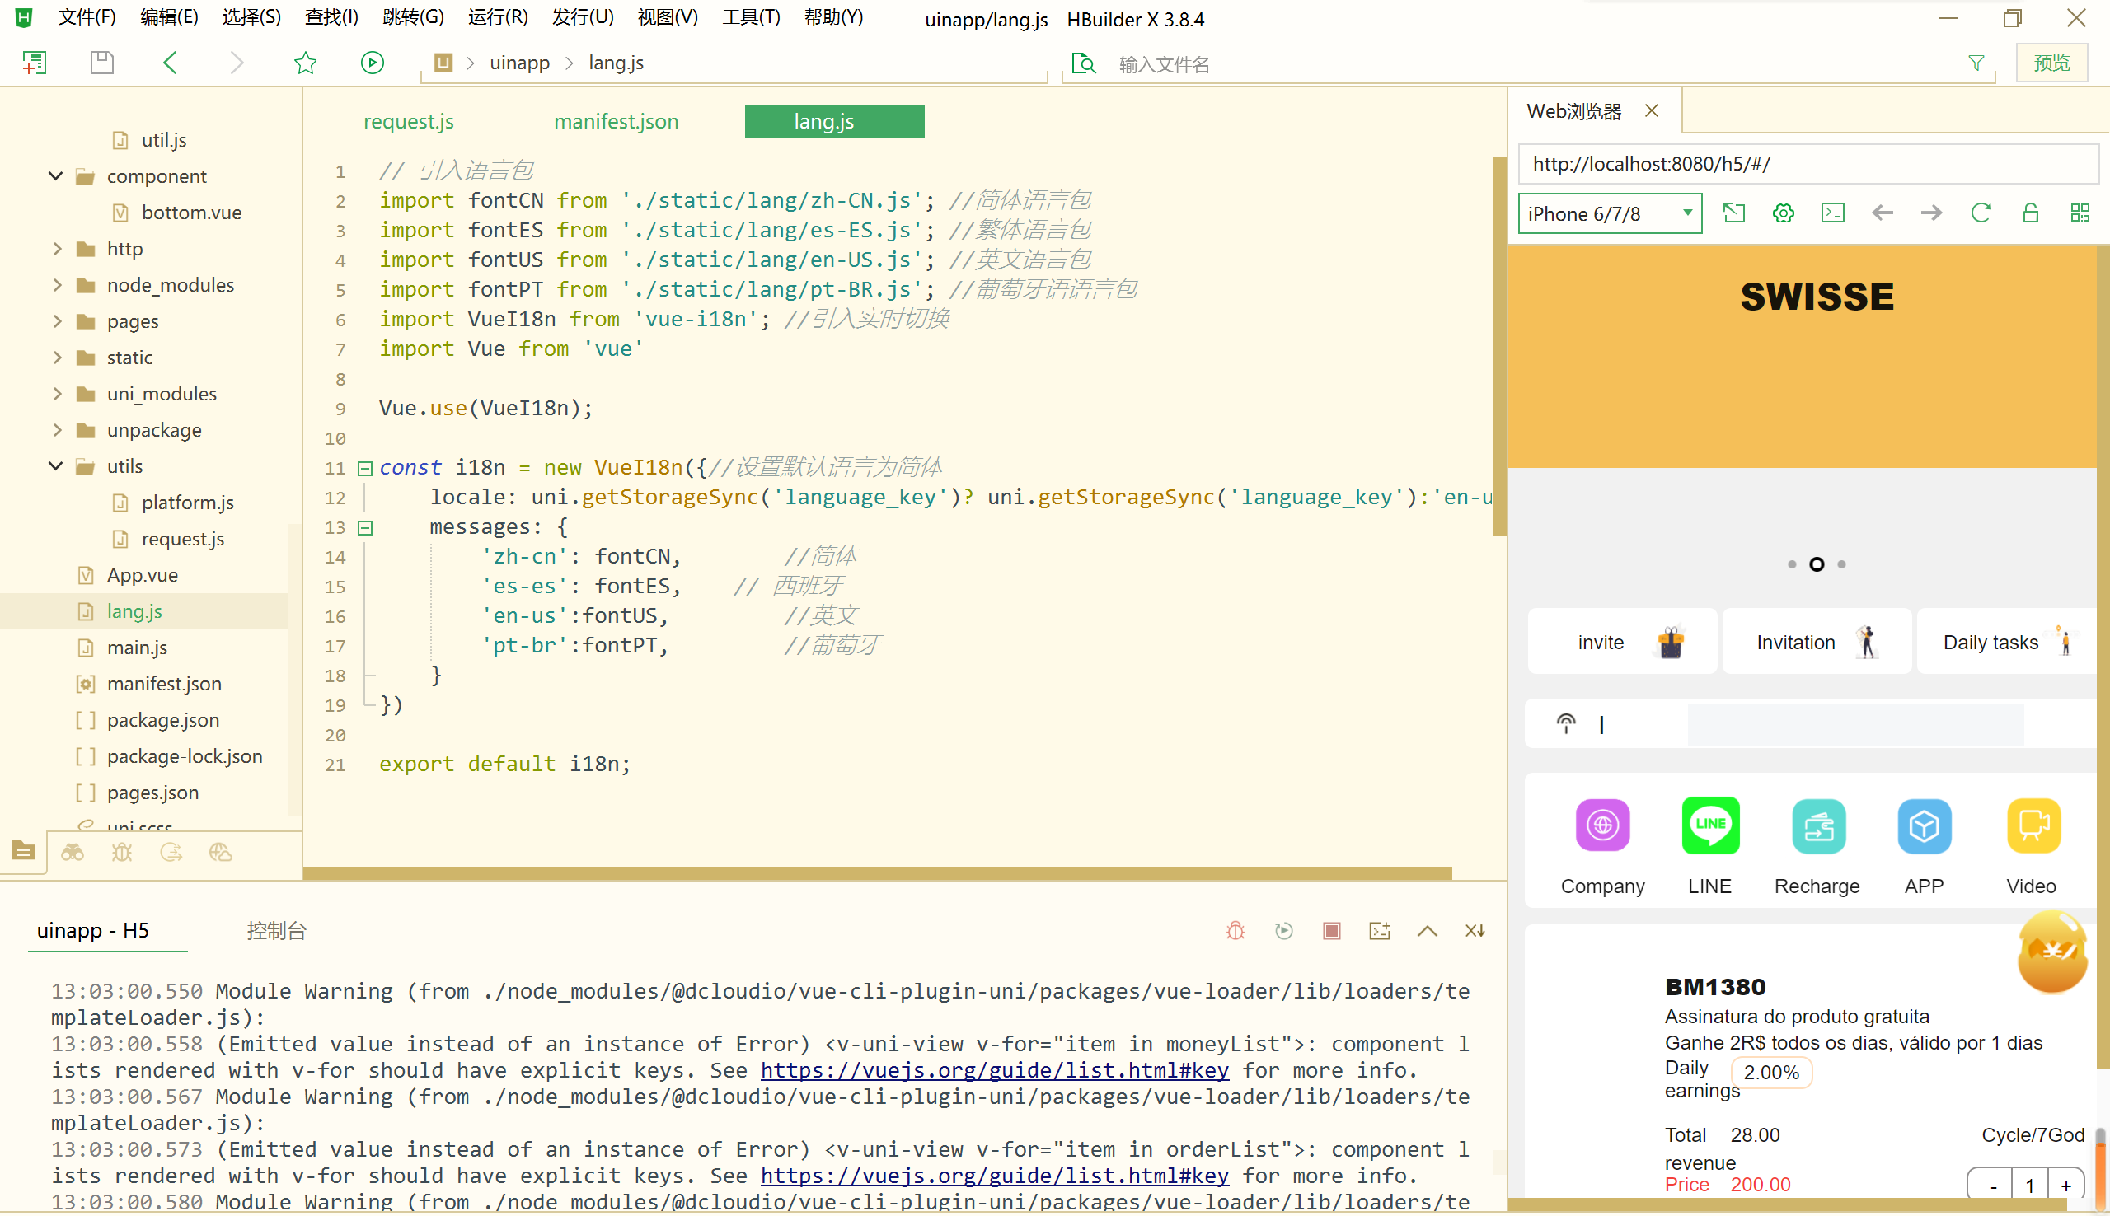The height and width of the screenshot is (1216, 2110).
Task: Click the editor horizontal scrollbar
Action: click(876, 872)
